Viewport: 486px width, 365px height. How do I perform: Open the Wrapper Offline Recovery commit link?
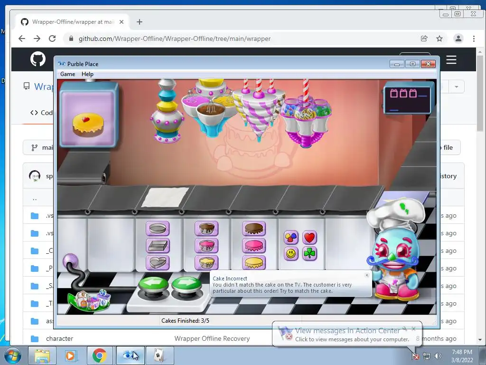(212, 338)
